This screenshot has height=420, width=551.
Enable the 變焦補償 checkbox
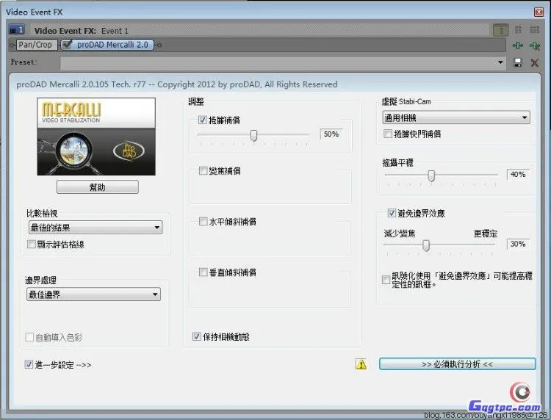click(x=203, y=170)
